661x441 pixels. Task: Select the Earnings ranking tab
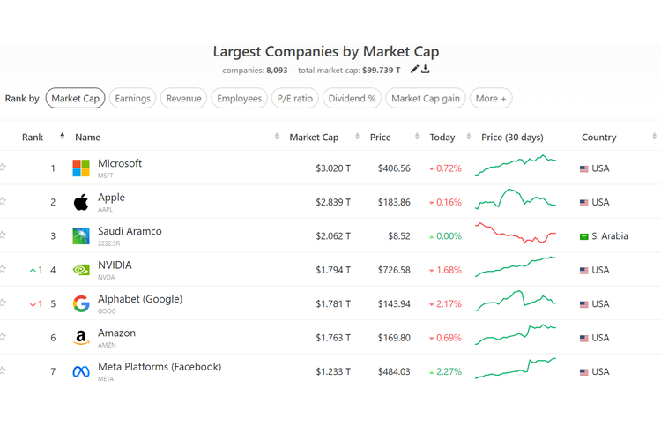tap(132, 99)
